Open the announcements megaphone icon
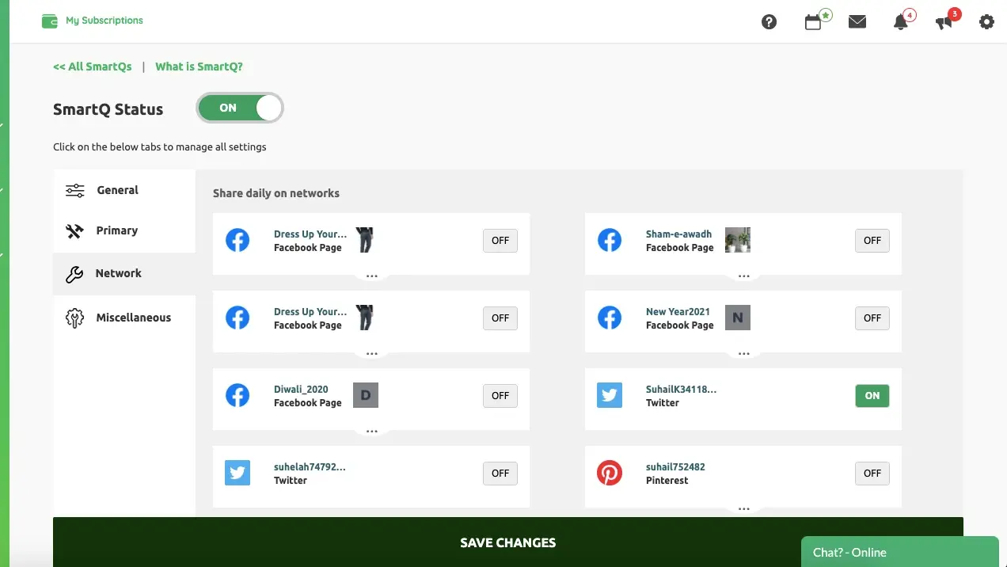This screenshot has height=567, width=1007. [x=944, y=22]
